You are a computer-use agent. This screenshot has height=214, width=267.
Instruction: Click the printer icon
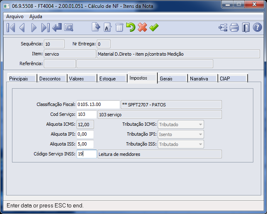[234, 28]
